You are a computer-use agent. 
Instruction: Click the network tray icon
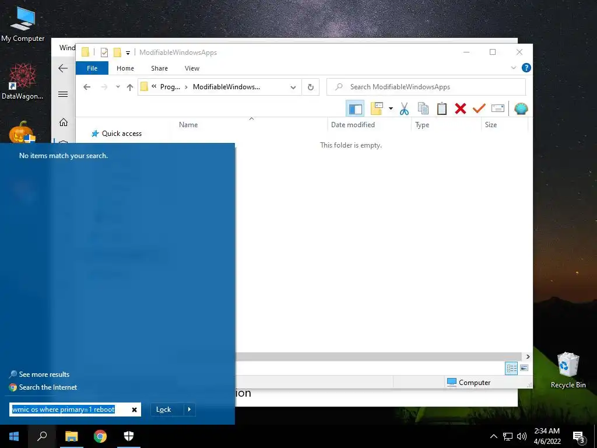(x=508, y=436)
